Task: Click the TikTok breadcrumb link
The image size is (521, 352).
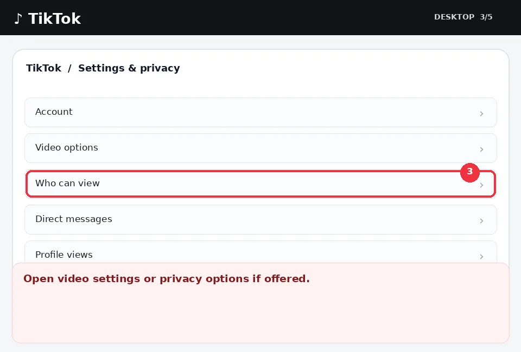Action: tap(43, 68)
